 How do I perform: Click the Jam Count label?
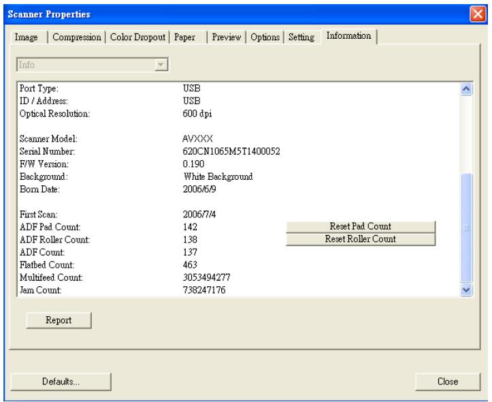pyautogui.click(x=40, y=290)
